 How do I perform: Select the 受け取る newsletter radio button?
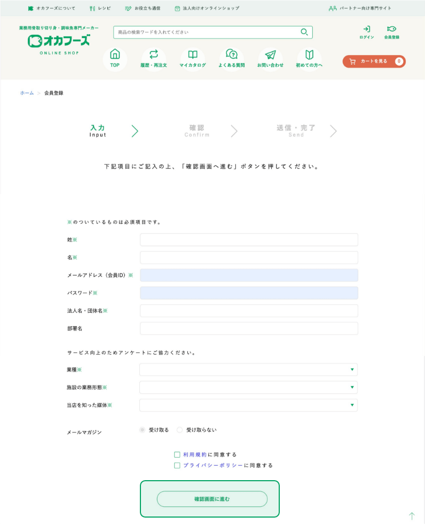tap(142, 430)
